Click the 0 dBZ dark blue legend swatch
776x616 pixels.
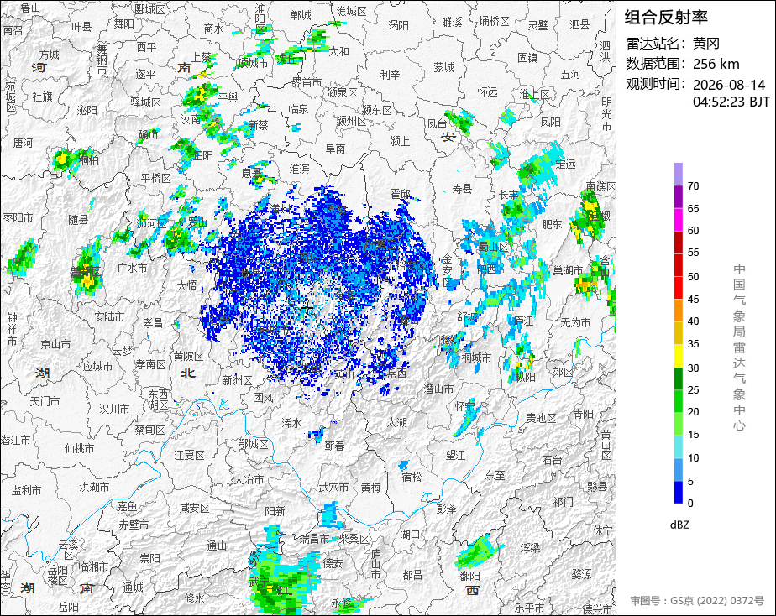[678, 492]
